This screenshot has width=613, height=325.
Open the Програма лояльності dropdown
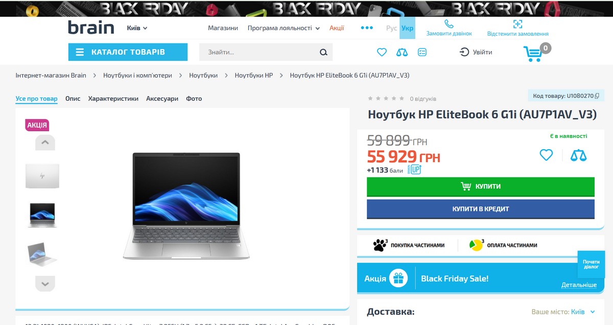point(284,28)
